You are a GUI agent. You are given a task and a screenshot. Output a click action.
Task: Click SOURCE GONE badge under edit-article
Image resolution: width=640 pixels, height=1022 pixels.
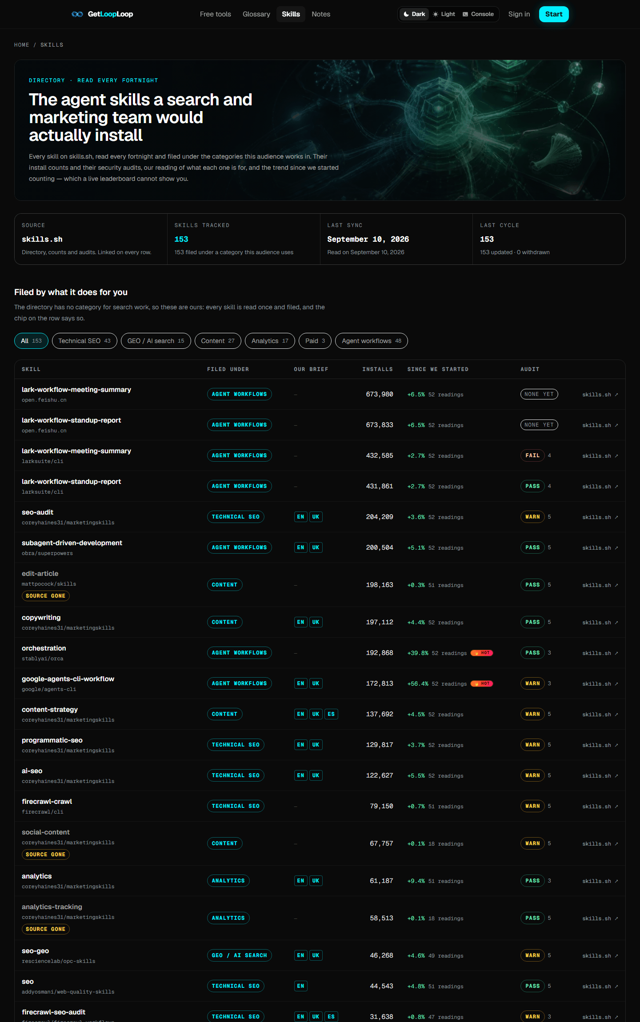tap(45, 596)
